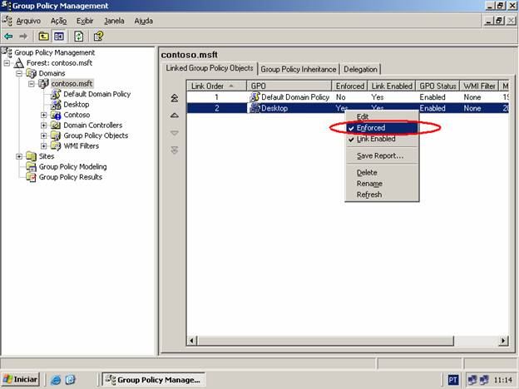Expand the Group Policy Objects node
This screenshot has width=519, height=389.
(x=44, y=135)
